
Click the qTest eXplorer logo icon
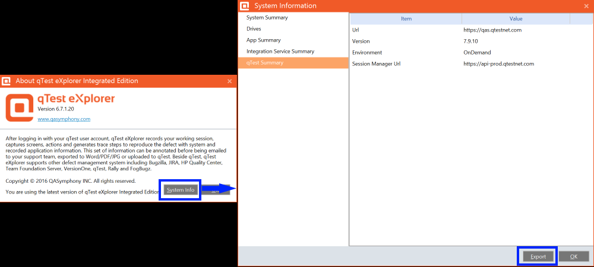(19, 108)
